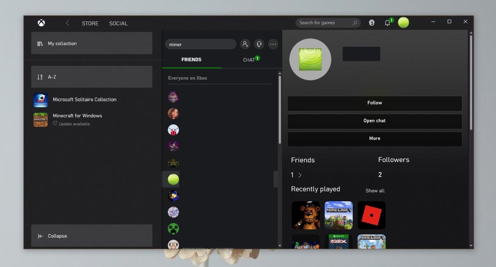Viewport: 496px width, 267px height.
Task: Open the party headset icon
Action: (x=259, y=44)
